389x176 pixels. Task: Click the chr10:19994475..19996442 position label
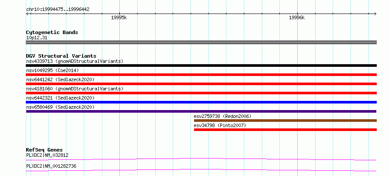point(58,10)
